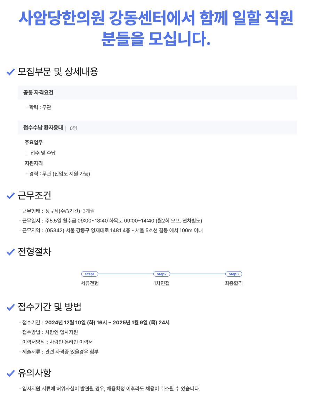This screenshot has width=313, height=413.
Task: Click the 접수수납 환자응대 position title
Action: 43,128
